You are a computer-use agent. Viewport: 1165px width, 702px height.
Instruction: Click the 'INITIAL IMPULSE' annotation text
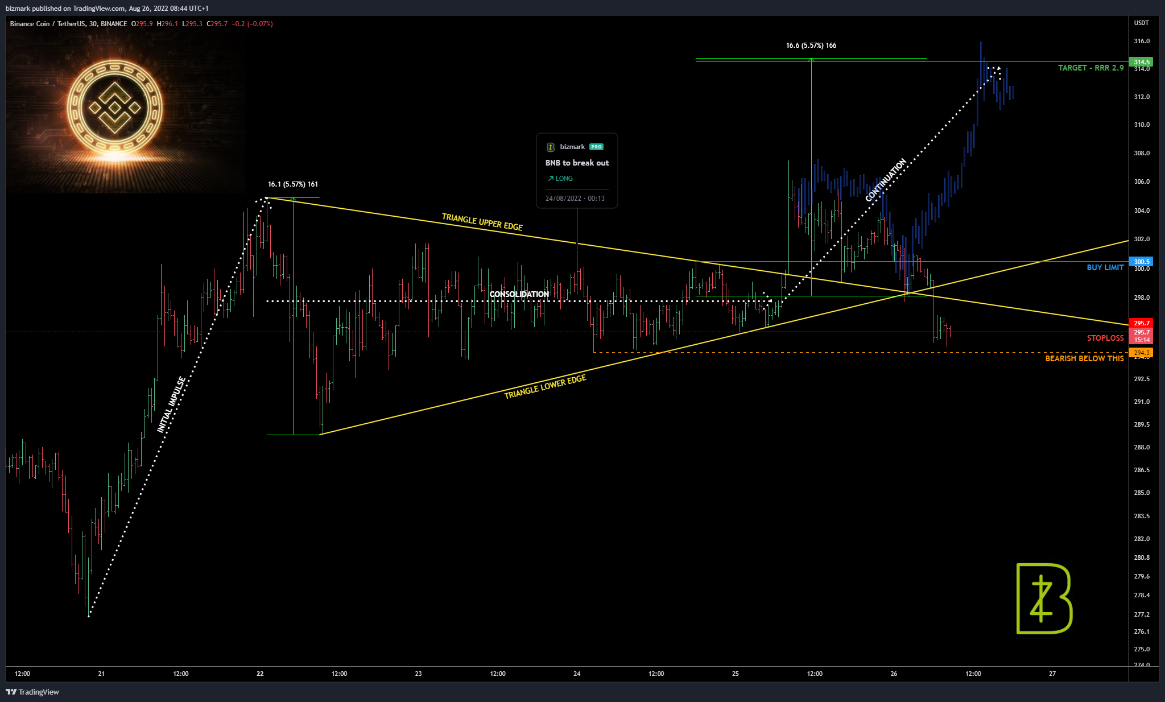171,404
